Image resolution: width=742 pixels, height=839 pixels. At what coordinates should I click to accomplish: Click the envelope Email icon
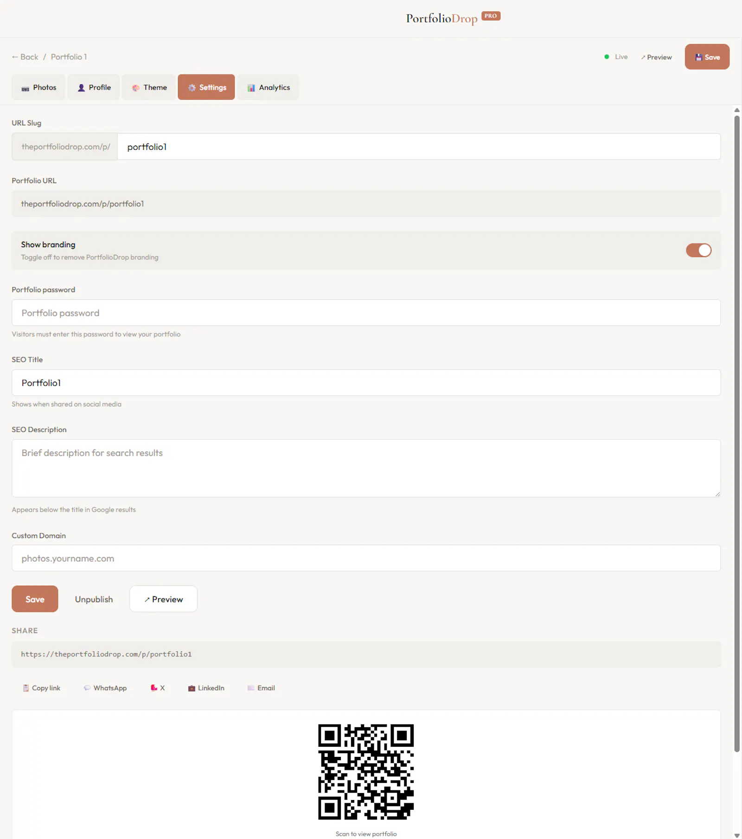click(x=251, y=688)
